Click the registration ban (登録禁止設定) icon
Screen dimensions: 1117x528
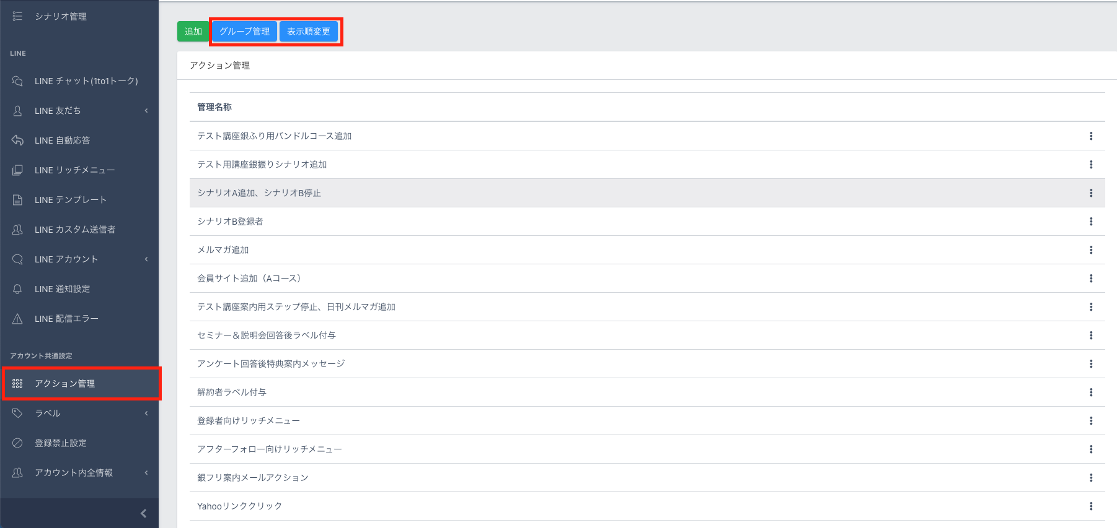17,443
